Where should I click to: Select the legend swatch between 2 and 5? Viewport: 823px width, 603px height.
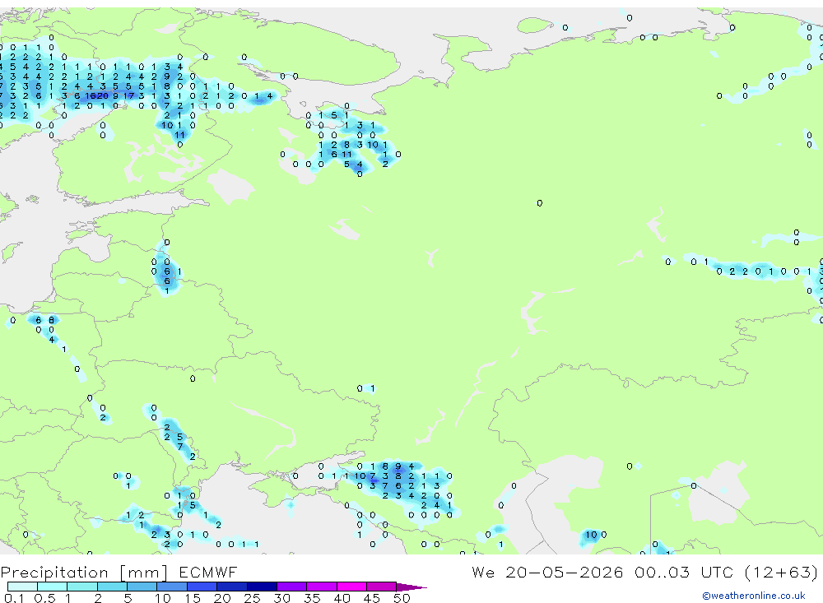tap(112, 587)
